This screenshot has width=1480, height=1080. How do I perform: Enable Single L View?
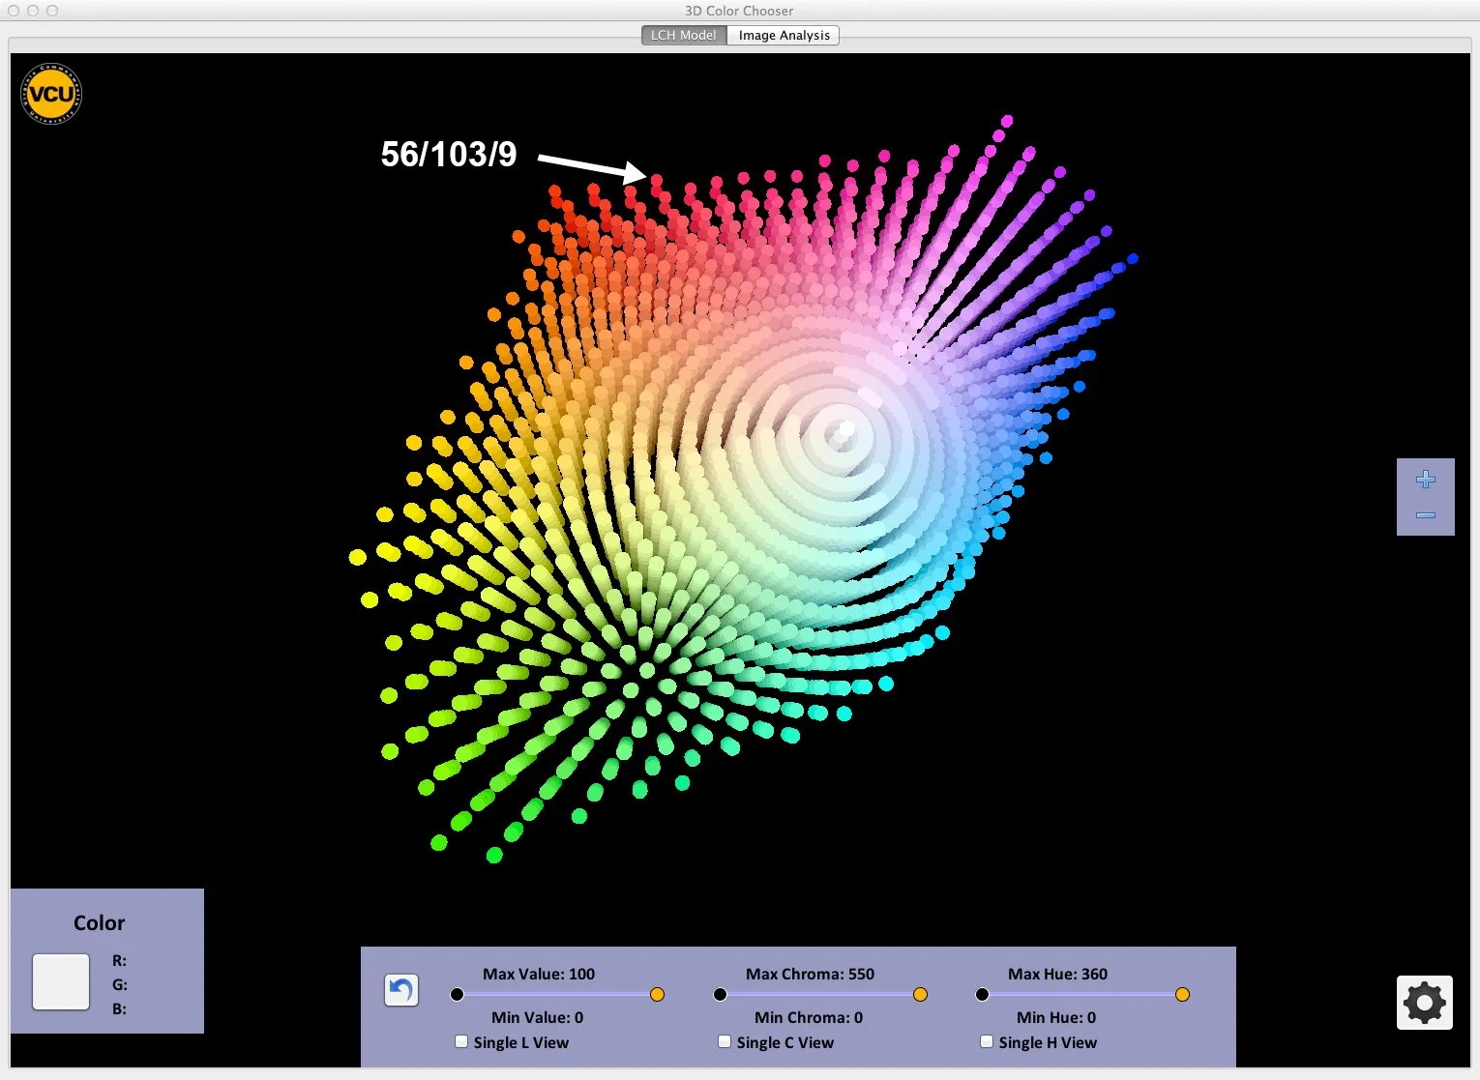tap(461, 1041)
